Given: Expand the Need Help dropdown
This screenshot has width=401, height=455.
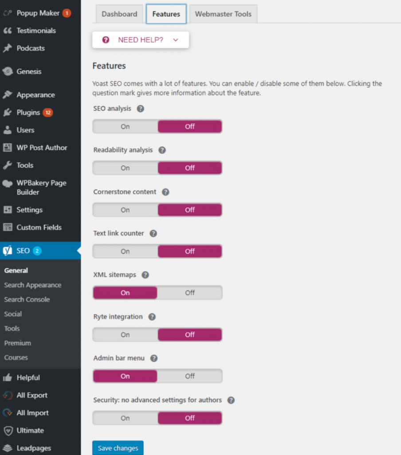Looking at the screenshot, I should coord(141,40).
